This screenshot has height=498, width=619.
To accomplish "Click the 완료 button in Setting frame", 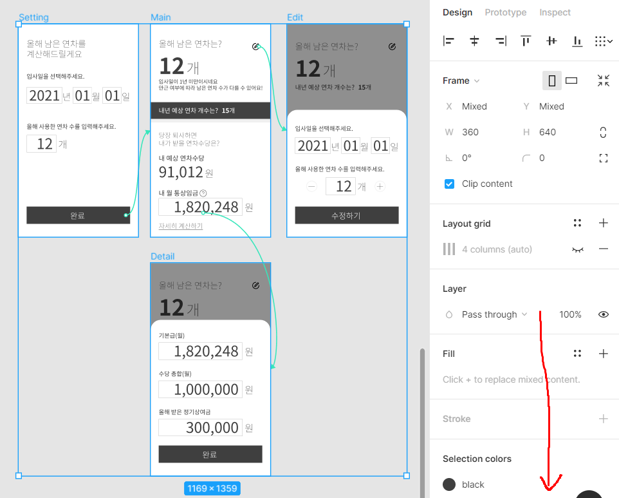I will [78, 215].
